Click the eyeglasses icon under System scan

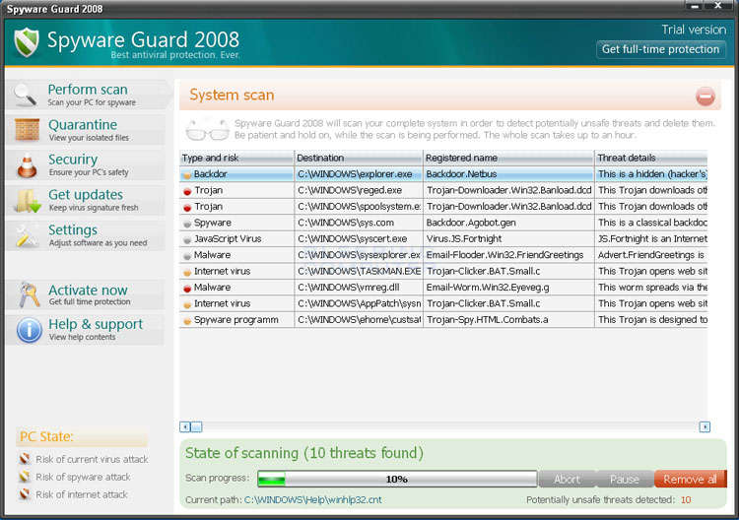point(207,130)
